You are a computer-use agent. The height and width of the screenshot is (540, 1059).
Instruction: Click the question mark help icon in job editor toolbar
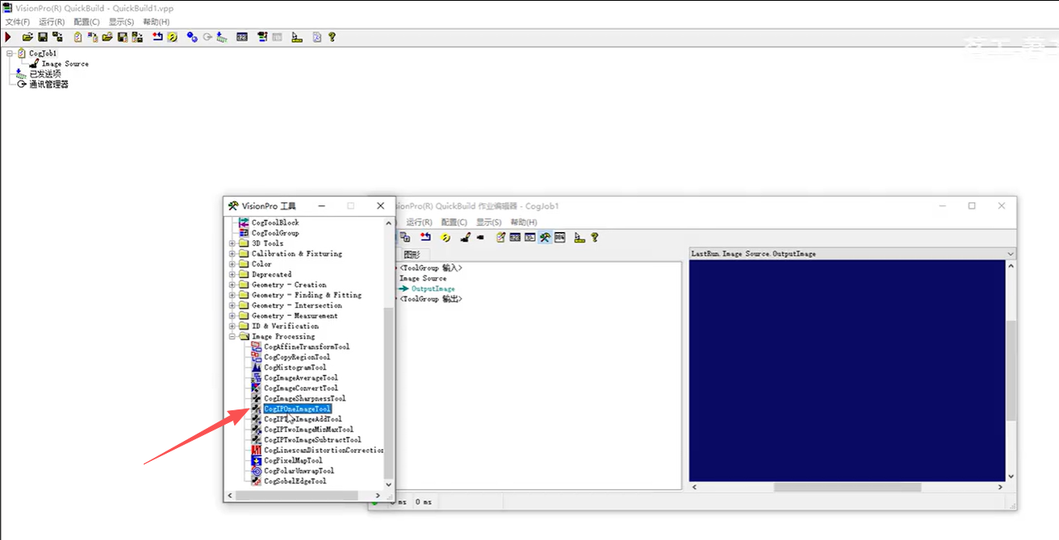pos(594,237)
